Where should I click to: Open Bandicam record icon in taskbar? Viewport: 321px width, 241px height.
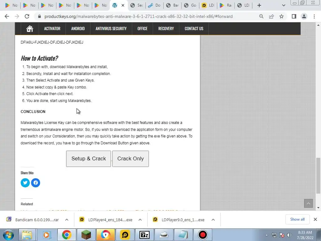click(203, 235)
